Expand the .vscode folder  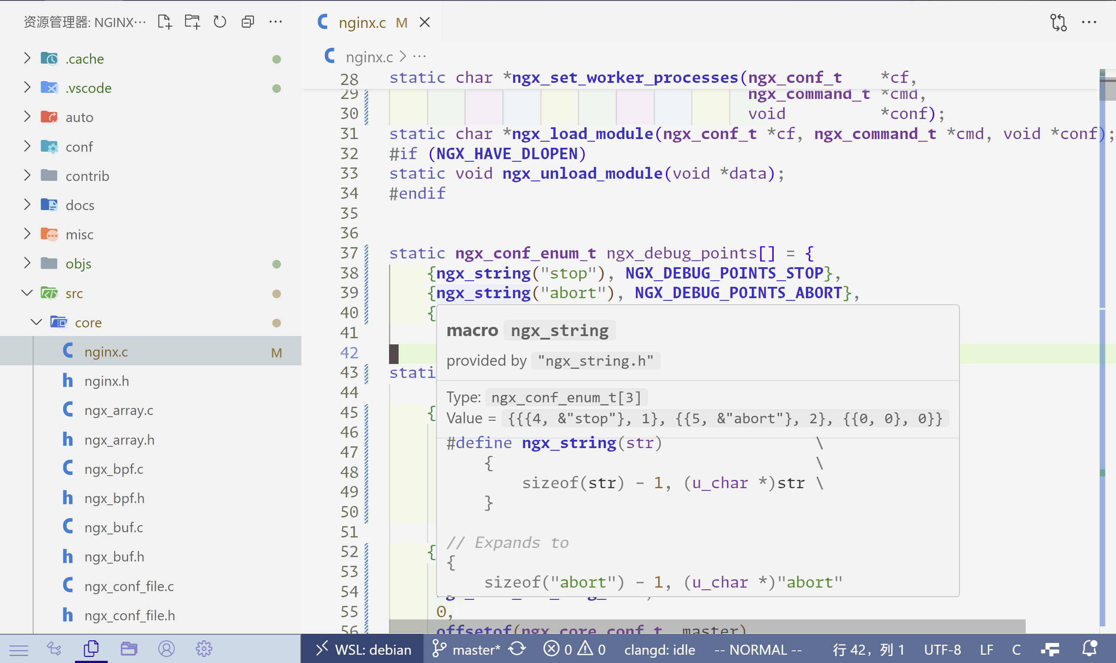[x=27, y=88]
